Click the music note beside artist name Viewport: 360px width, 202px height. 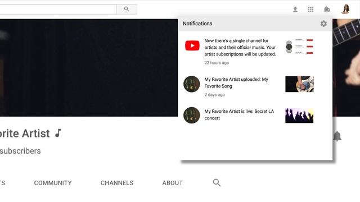58,133
